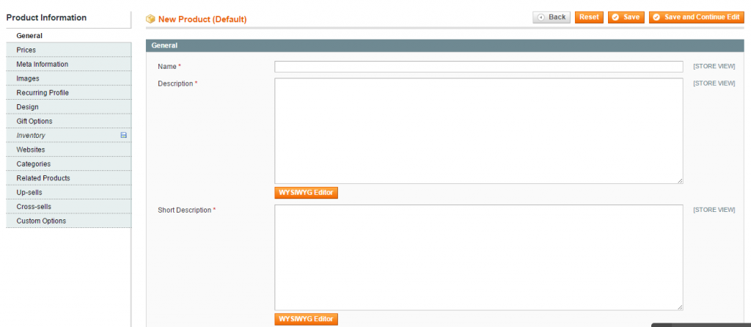Click the Name field label
751x327 pixels.
coord(169,67)
